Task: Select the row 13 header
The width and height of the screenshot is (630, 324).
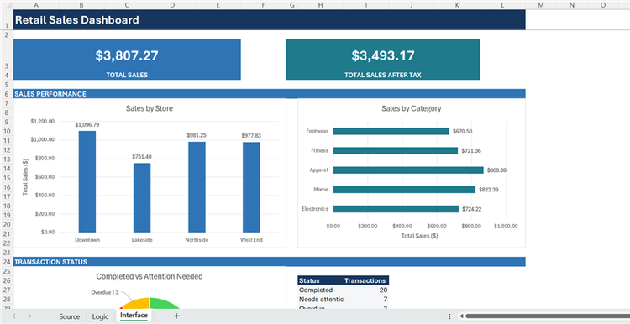Action: (x=7, y=159)
